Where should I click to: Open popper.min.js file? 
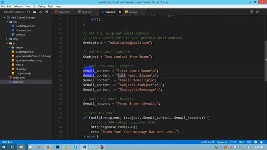23,73
